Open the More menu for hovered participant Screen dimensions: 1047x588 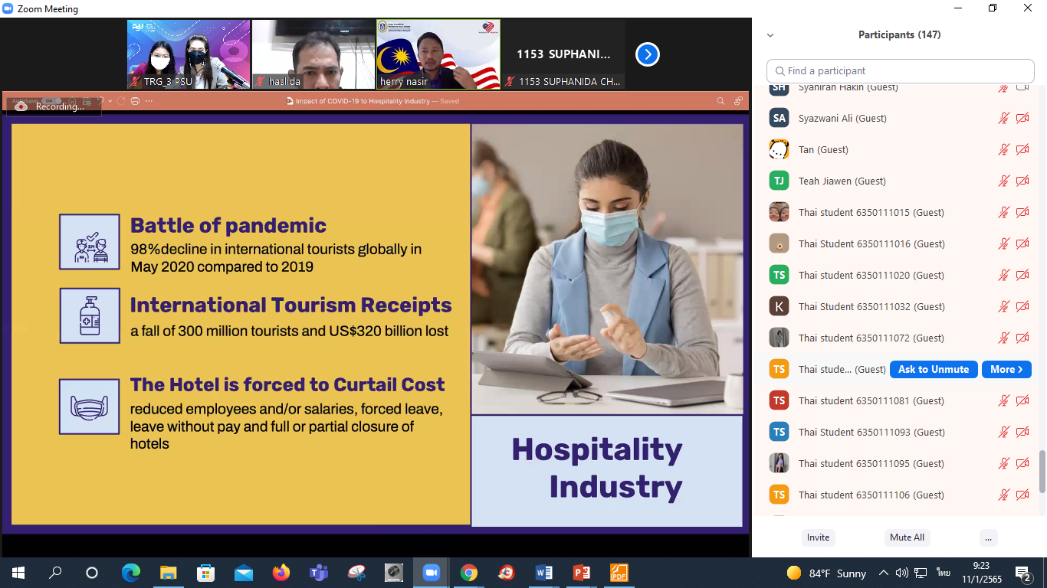[1006, 369]
